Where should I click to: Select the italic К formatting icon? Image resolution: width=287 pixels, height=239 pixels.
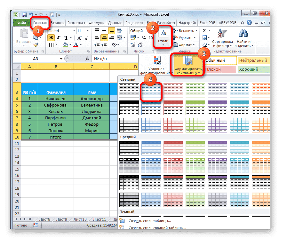59,37
